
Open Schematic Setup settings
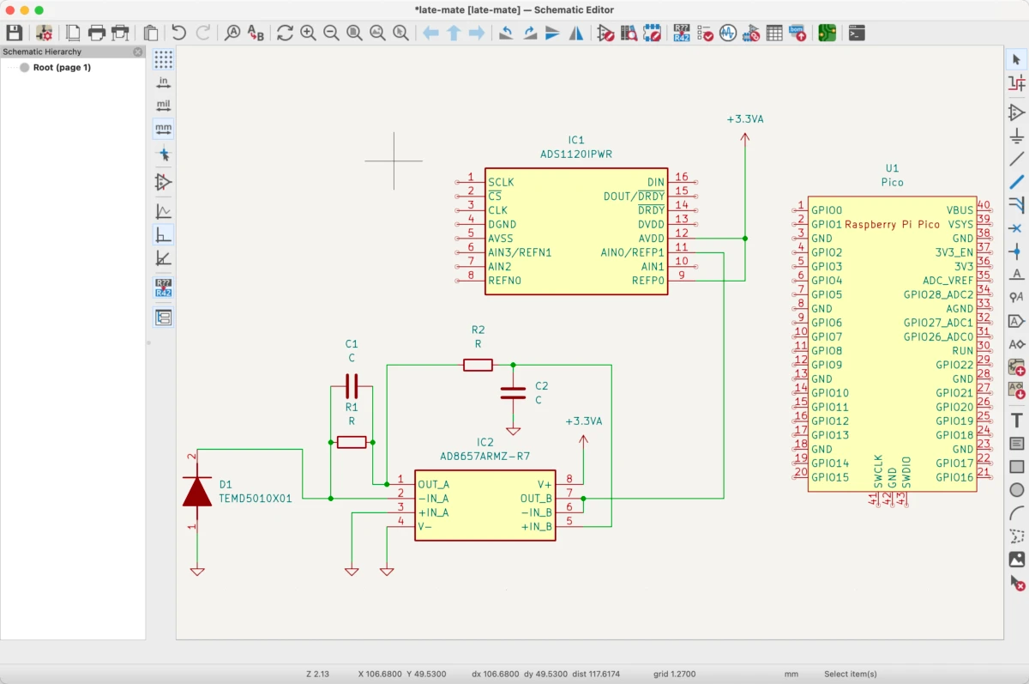point(45,33)
